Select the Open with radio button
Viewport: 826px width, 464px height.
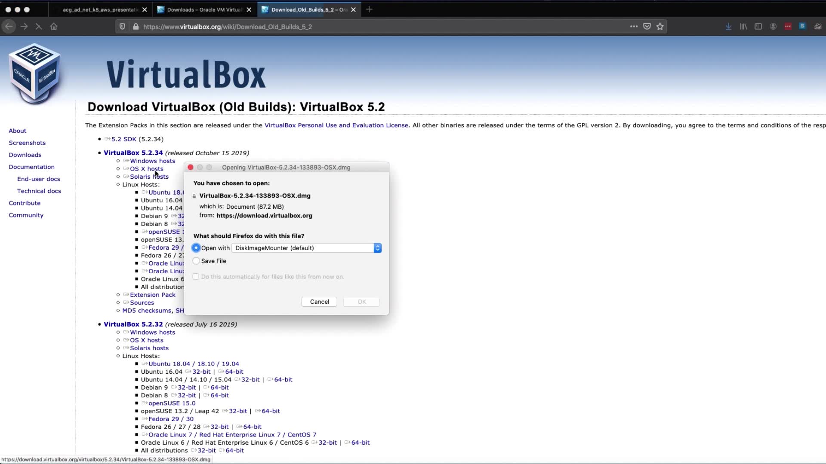196,248
